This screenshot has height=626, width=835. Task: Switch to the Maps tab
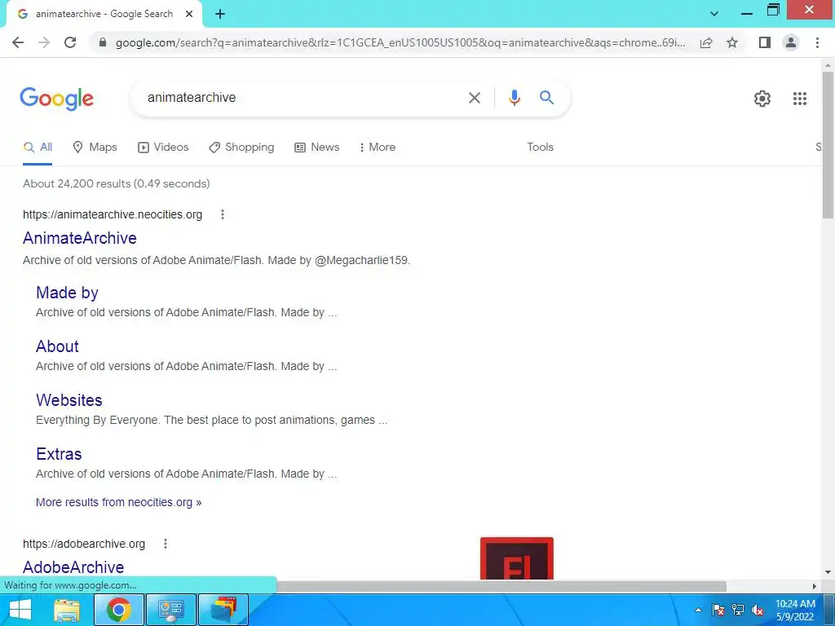coord(95,148)
